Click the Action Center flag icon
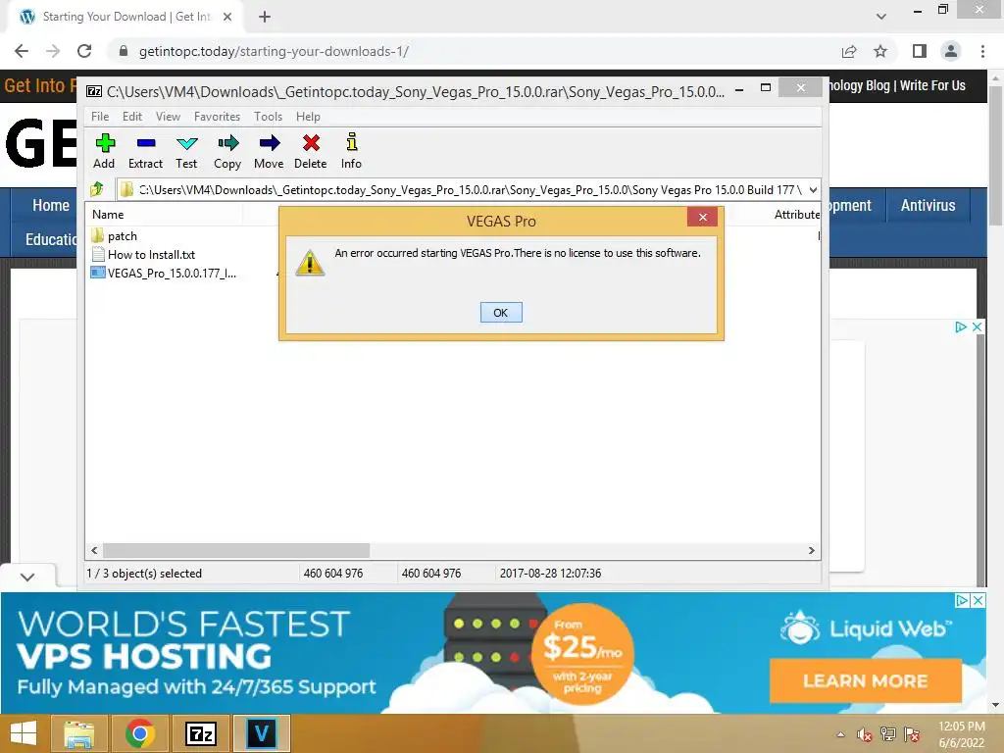The width and height of the screenshot is (1004, 753). tap(912, 734)
